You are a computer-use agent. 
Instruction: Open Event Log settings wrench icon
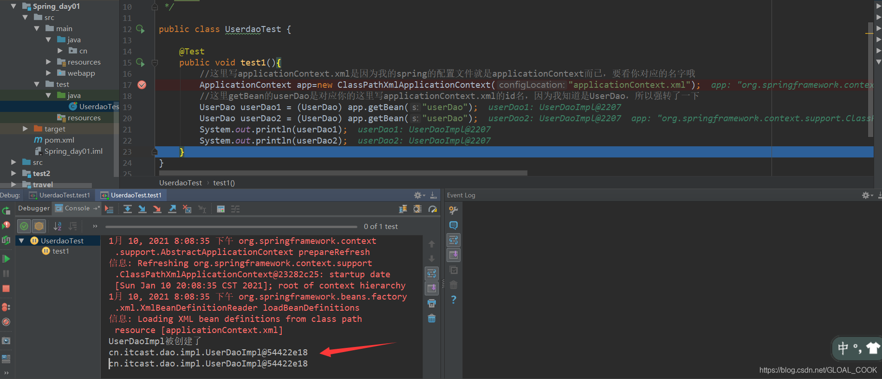pyautogui.click(x=454, y=210)
